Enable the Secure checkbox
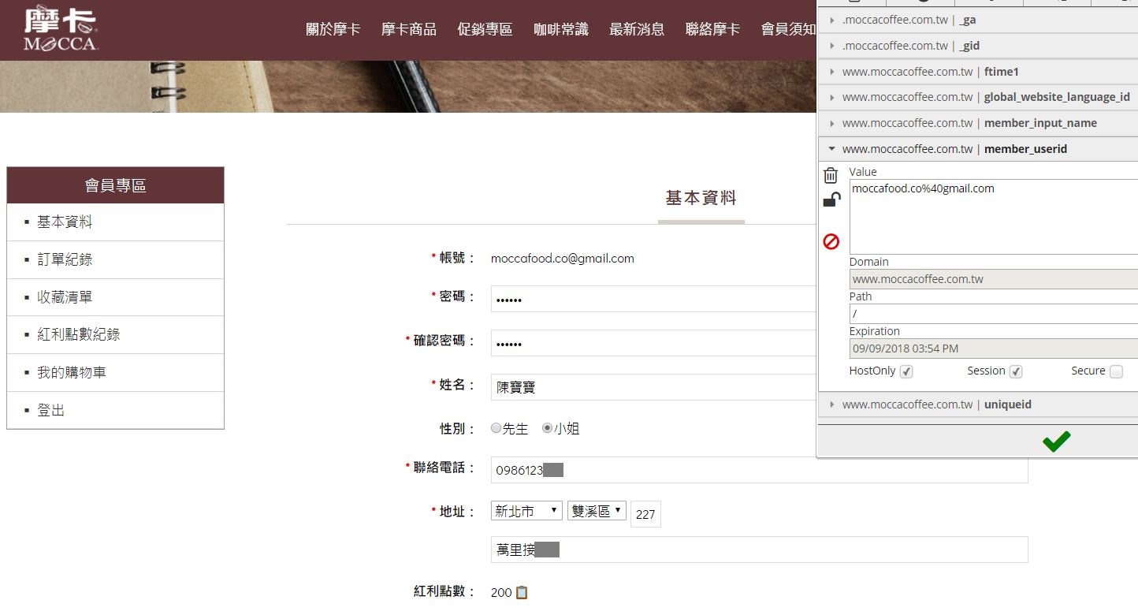Viewport: 1138px width, 615px height. 1116,371
